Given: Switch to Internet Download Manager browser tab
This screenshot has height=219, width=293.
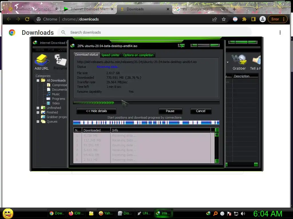Looking at the screenshot, I should (x=89, y=9).
